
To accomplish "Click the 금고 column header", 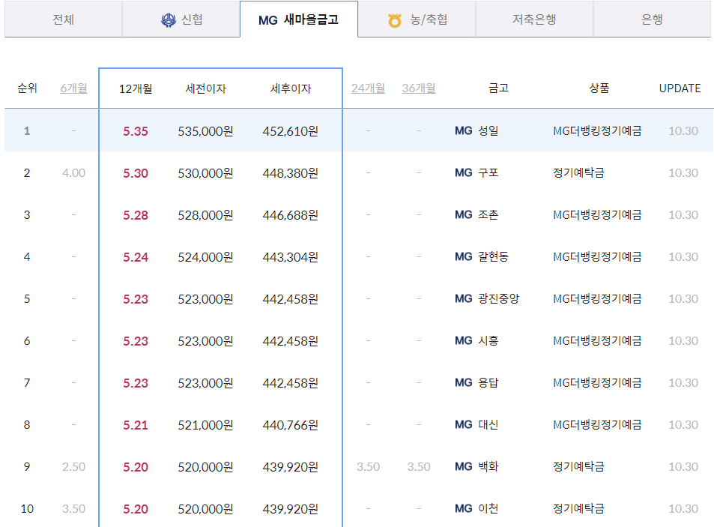I will tap(498, 88).
